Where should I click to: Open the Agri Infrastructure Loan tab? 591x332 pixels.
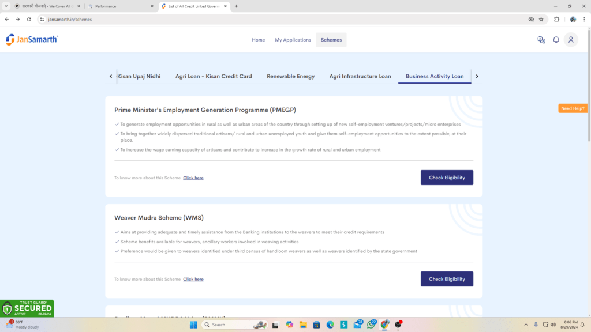(x=360, y=76)
